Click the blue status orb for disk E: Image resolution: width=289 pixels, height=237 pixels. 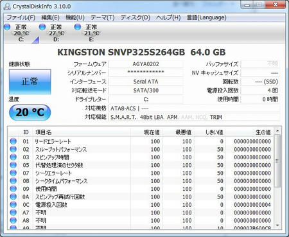(x=78, y=27)
